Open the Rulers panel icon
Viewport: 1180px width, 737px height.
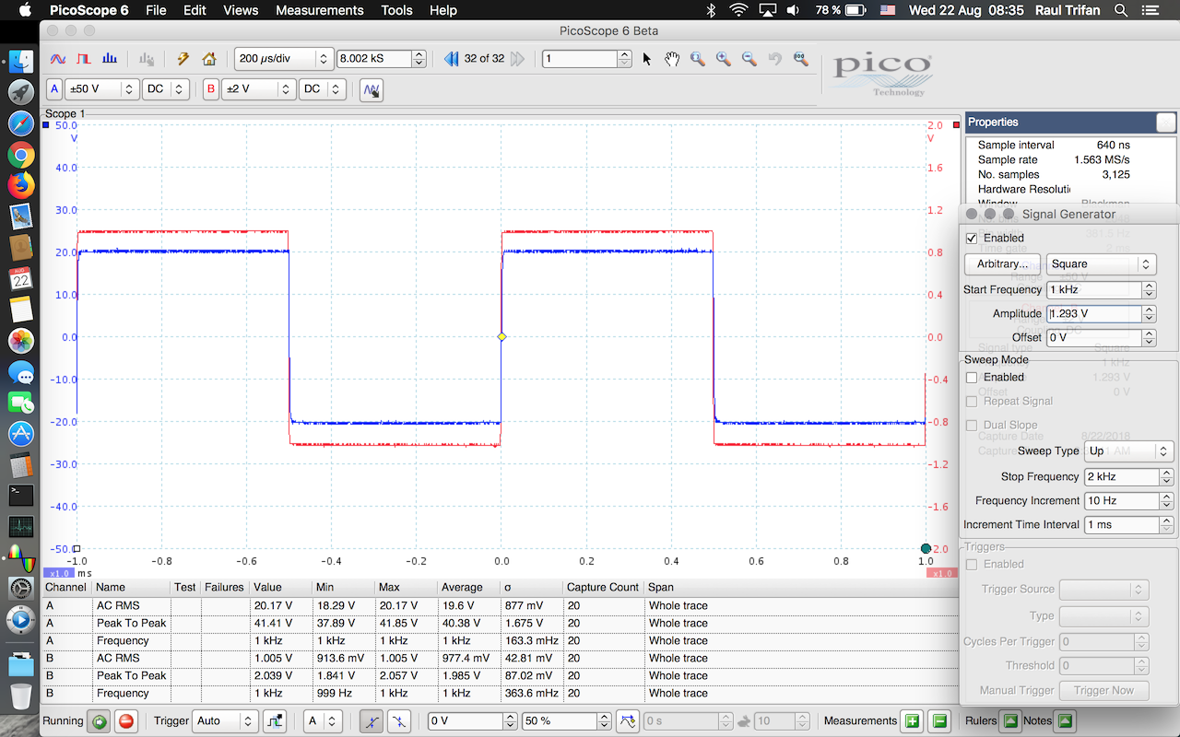(1010, 721)
